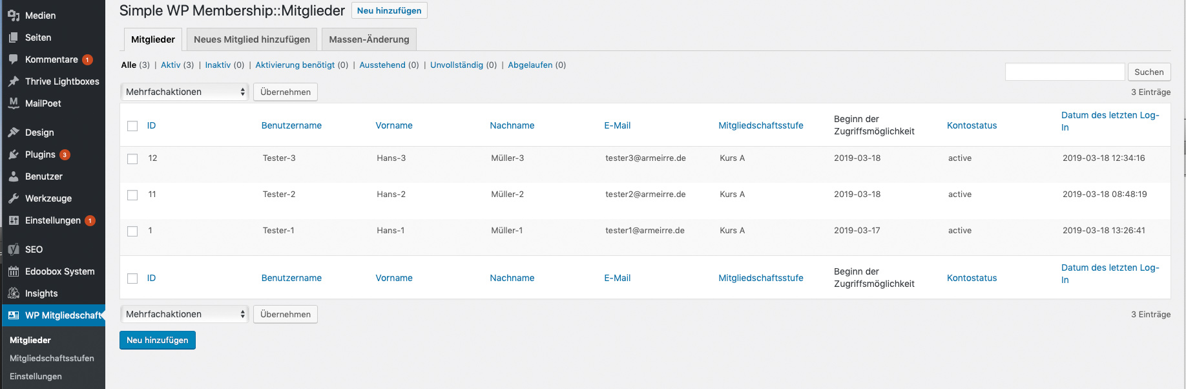Click the Edoobox System calendar icon
Image resolution: width=1186 pixels, height=389 pixels.
pos(14,271)
